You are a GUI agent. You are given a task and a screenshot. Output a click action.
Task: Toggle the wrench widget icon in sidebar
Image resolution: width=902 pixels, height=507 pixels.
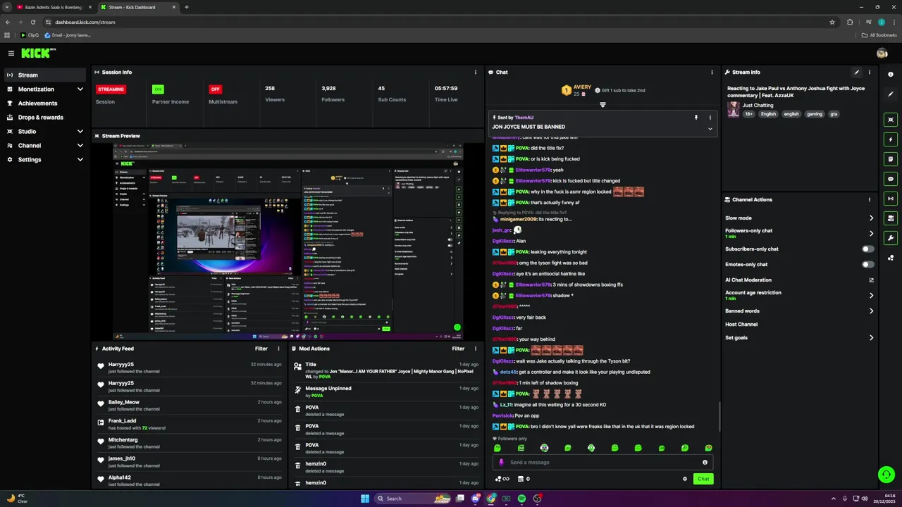[x=891, y=237]
